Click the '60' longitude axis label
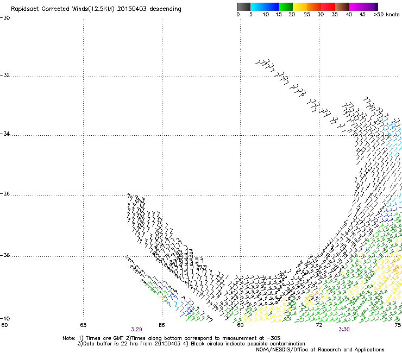 [x=4, y=325]
